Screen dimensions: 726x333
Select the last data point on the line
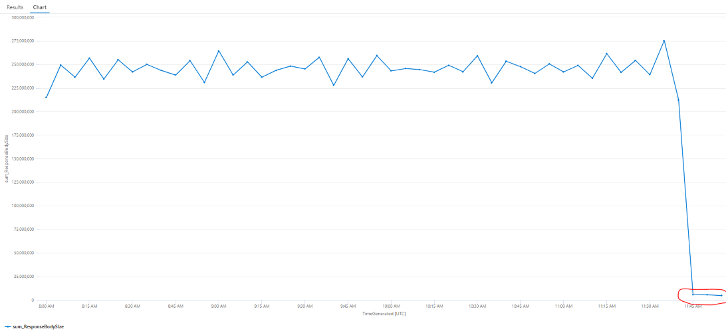pos(721,296)
